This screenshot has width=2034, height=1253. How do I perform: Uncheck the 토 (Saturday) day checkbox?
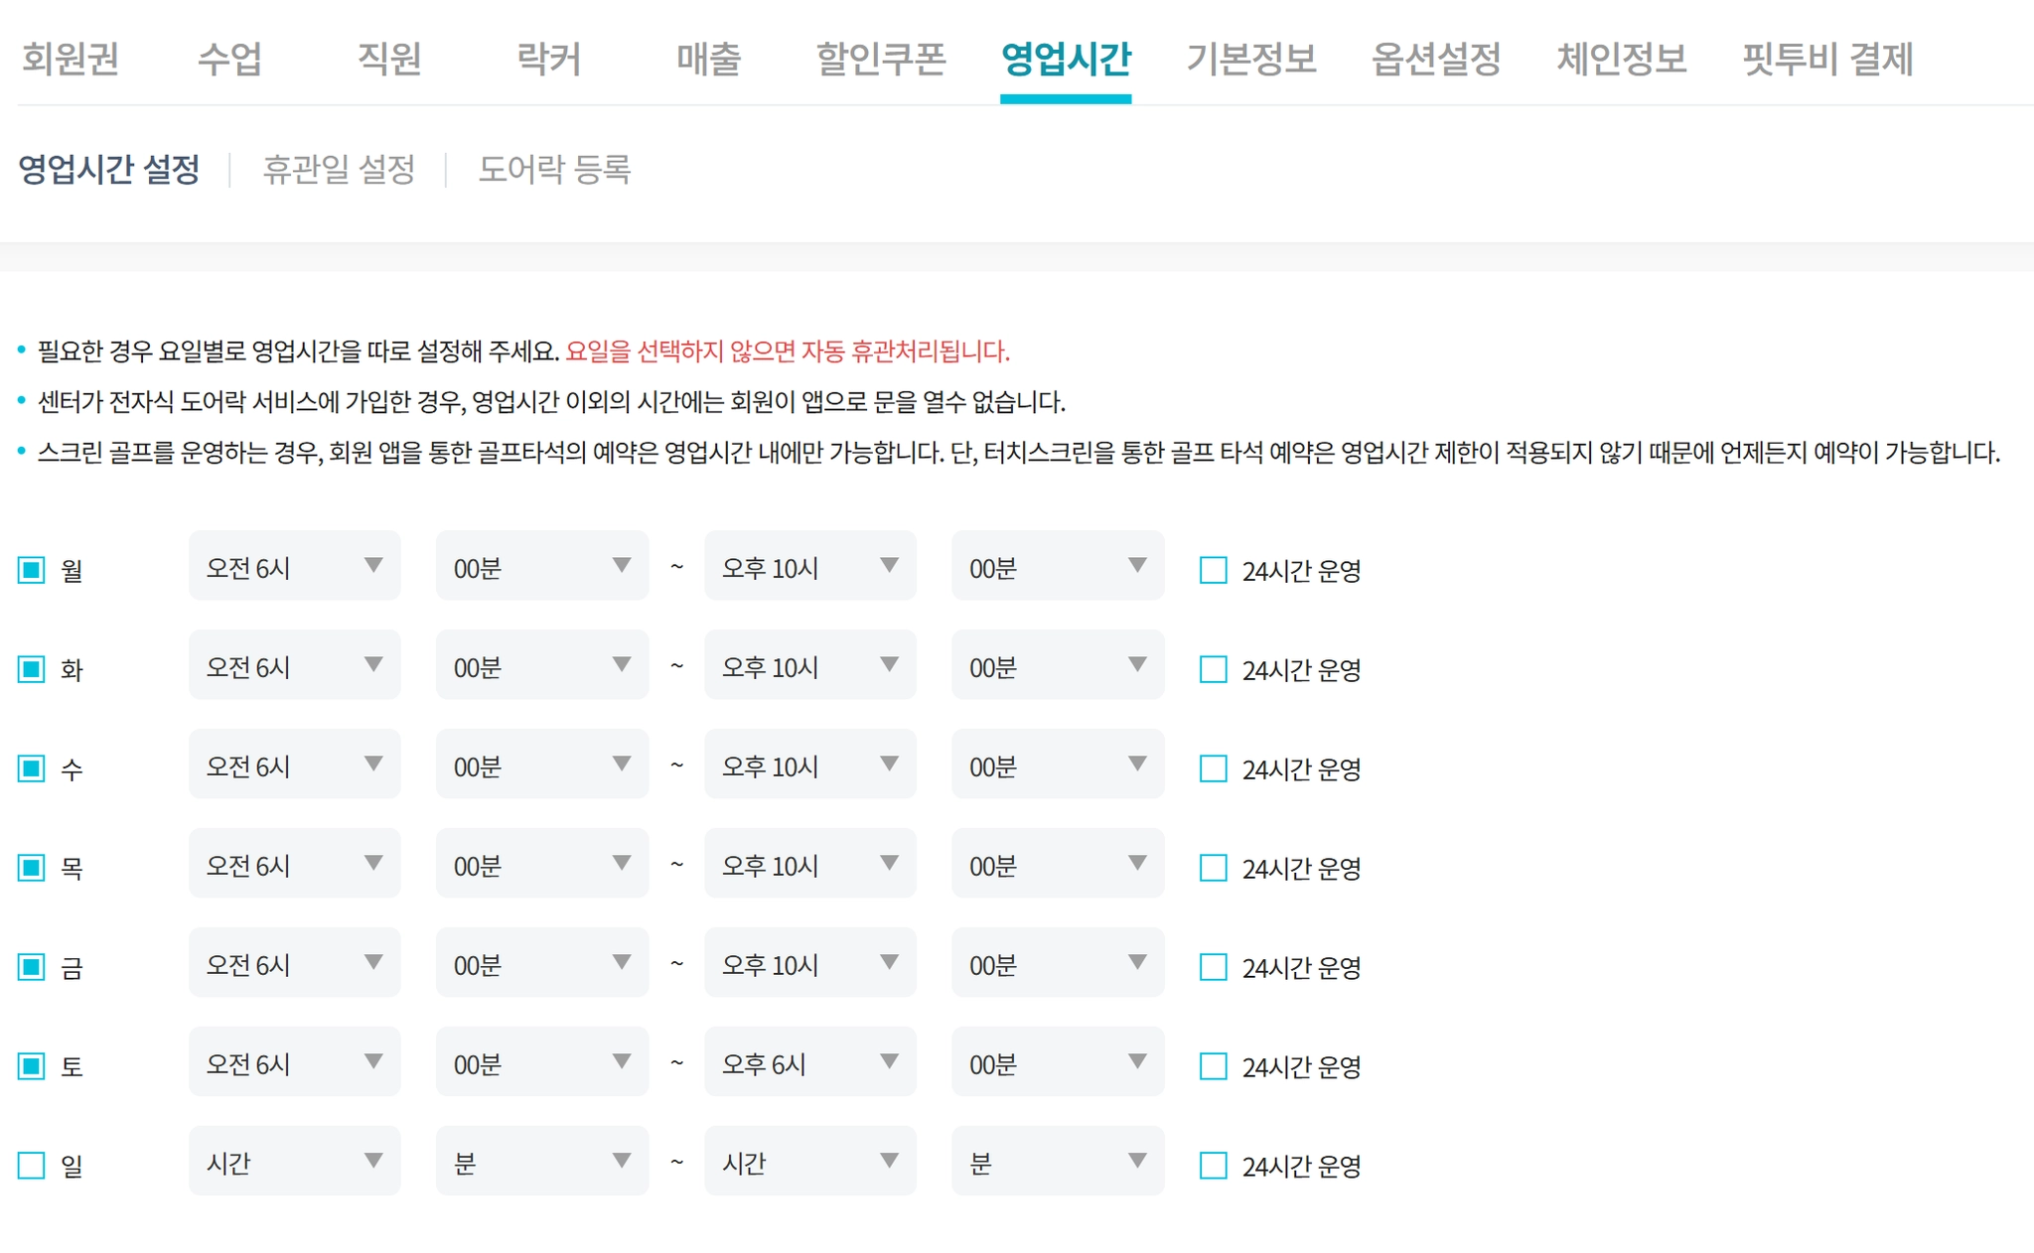(x=32, y=1066)
